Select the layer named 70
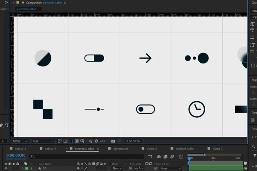The height and width of the screenshot is (171, 257). 44,169
